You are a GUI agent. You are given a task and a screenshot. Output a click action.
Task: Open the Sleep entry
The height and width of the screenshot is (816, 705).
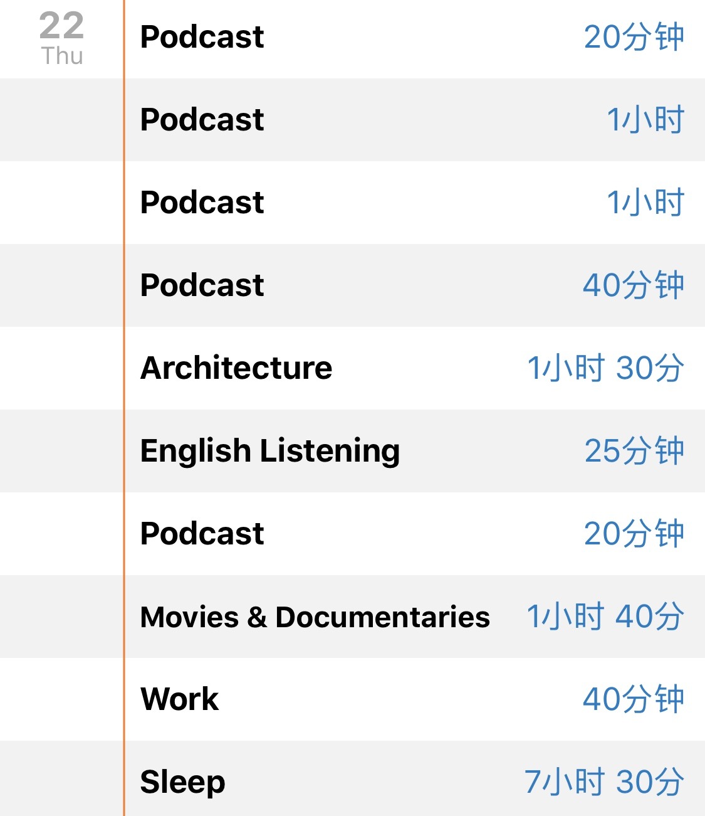point(182,782)
